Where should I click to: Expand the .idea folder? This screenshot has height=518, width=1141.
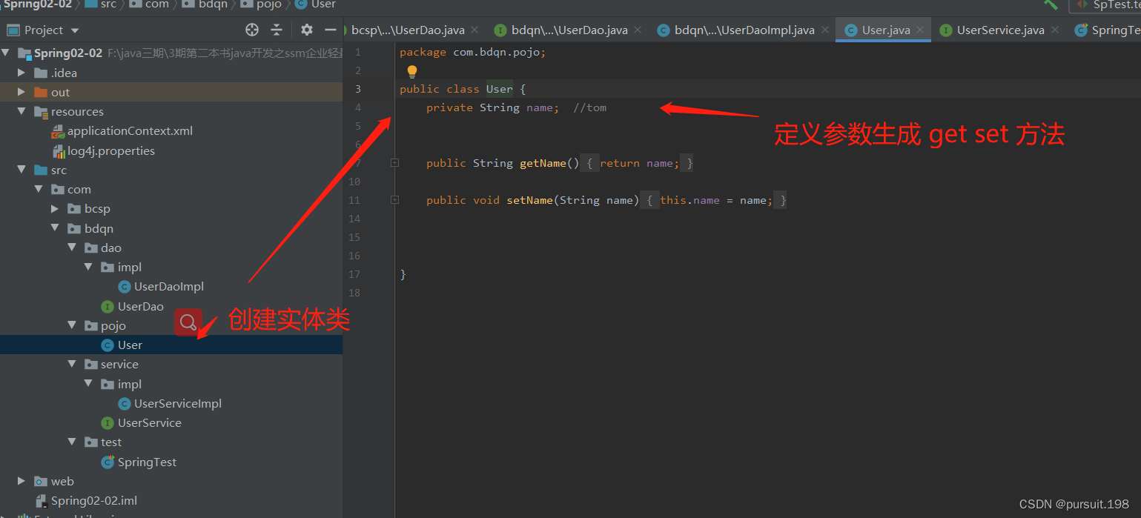pyautogui.click(x=21, y=73)
